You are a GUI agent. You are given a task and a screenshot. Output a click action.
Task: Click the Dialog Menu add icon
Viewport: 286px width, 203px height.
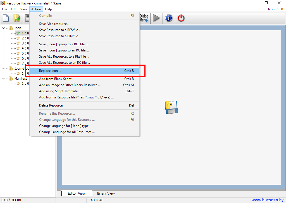[x=144, y=18]
